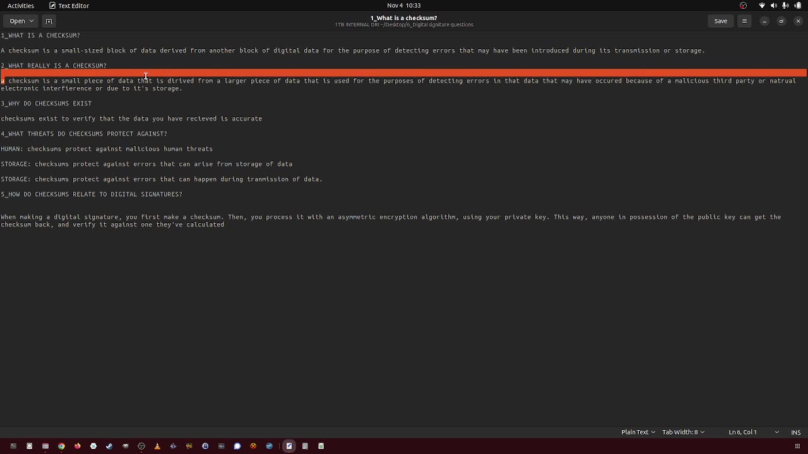Click the battery indicator in top bar

[x=798, y=6]
